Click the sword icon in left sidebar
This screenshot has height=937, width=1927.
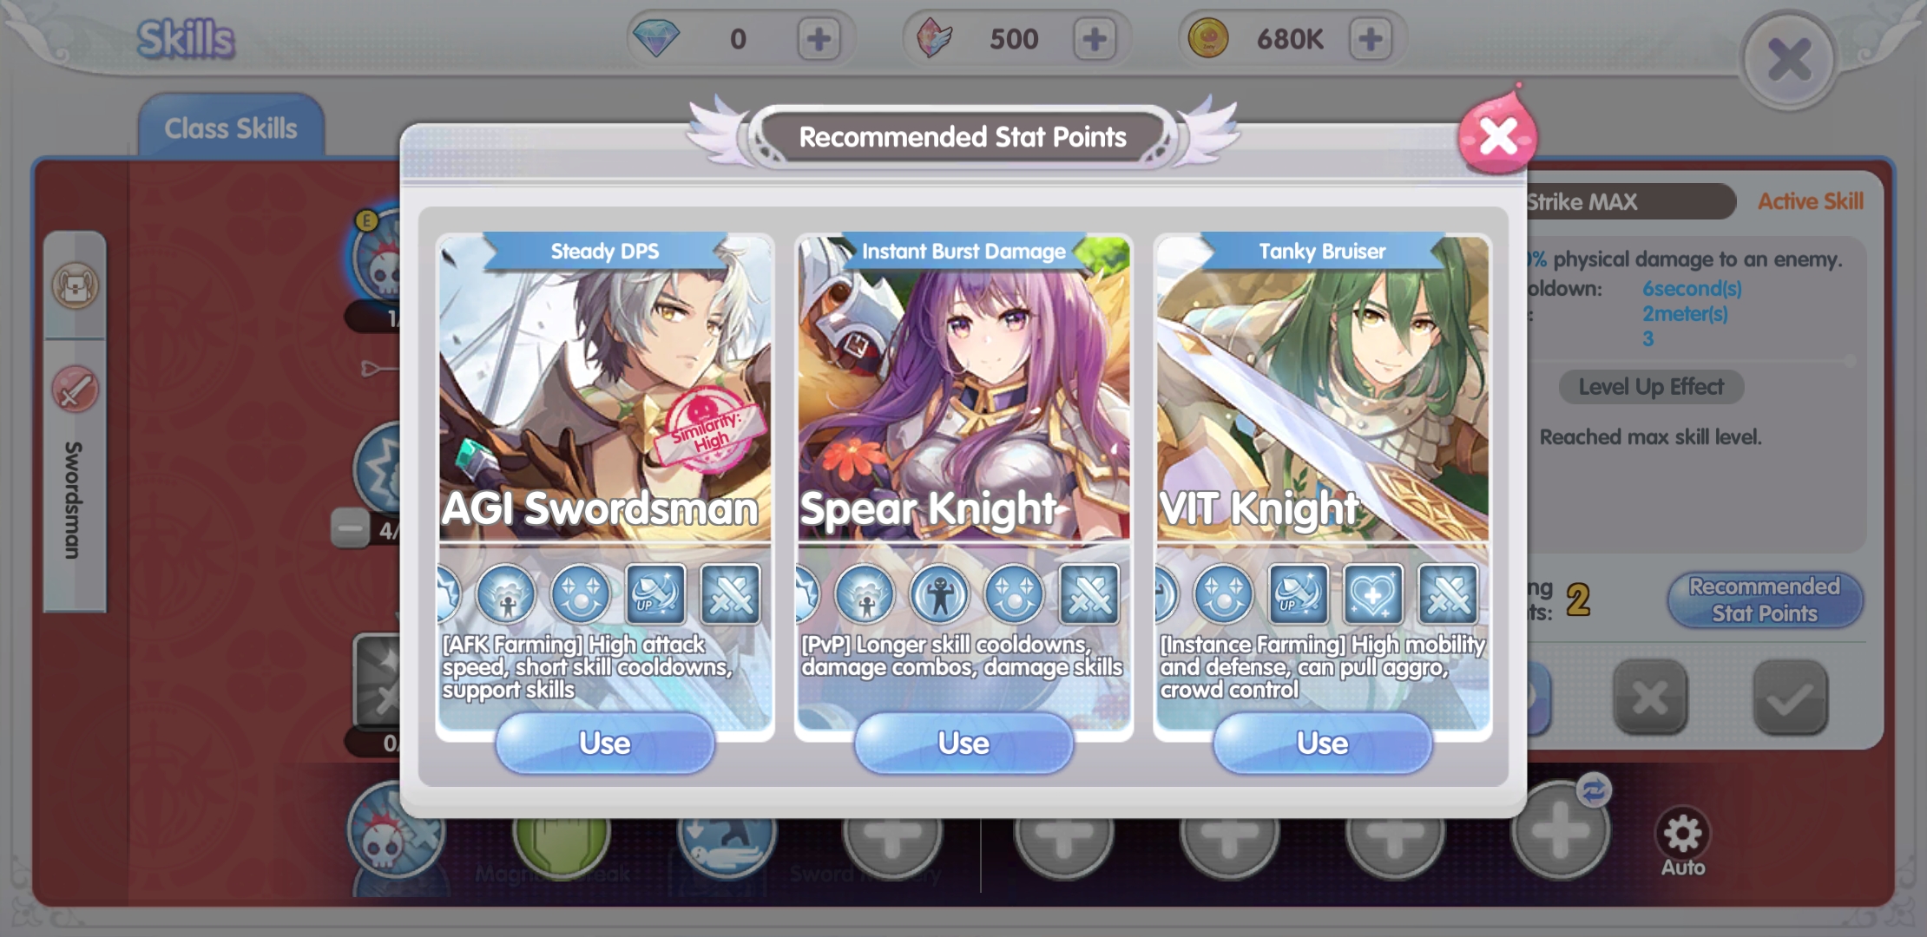point(76,389)
